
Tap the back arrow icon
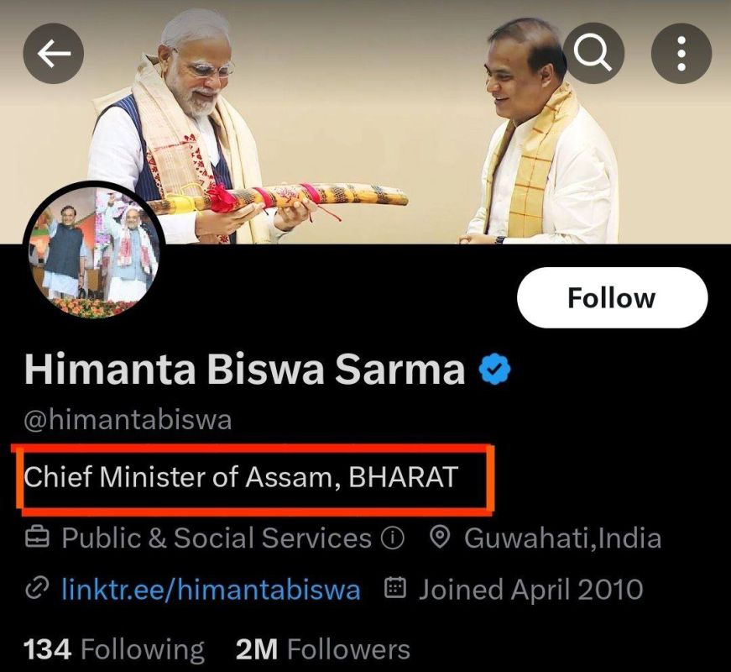(x=54, y=53)
